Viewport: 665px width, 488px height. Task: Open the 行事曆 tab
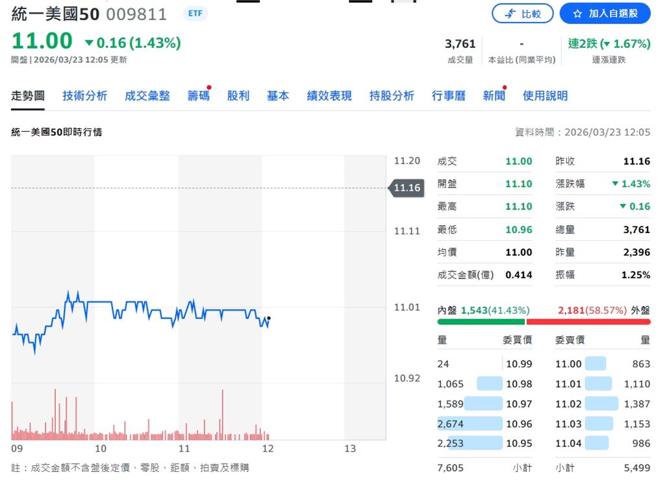[448, 95]
